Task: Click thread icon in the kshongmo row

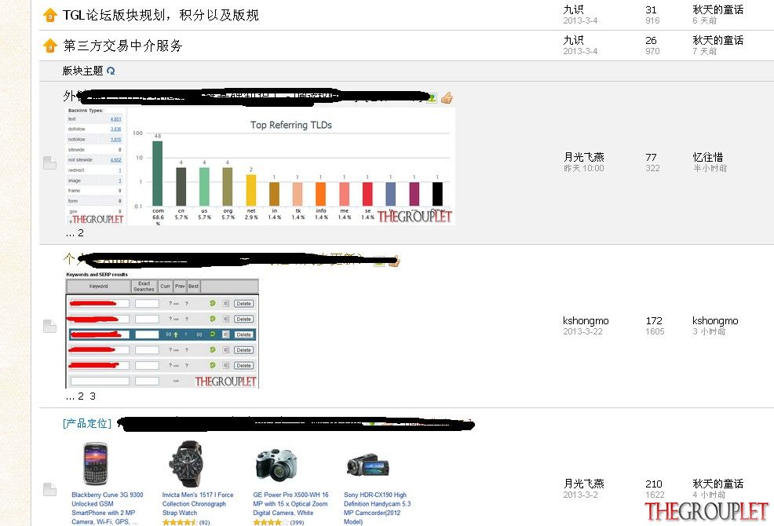Action: point(50,326)
